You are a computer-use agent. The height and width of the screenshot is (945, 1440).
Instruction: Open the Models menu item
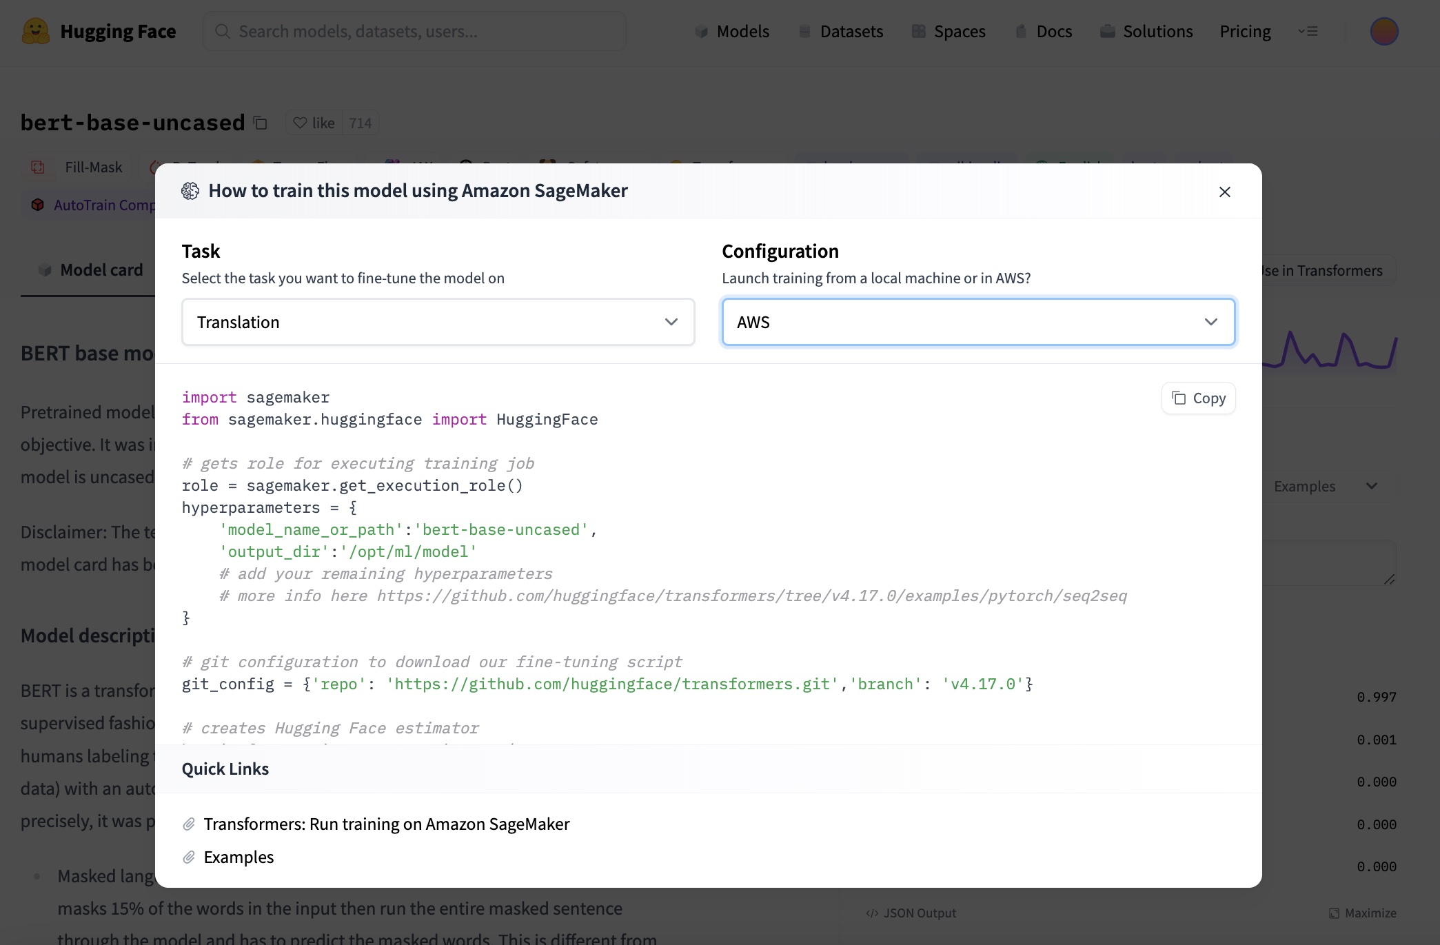(x=732, y=32)
